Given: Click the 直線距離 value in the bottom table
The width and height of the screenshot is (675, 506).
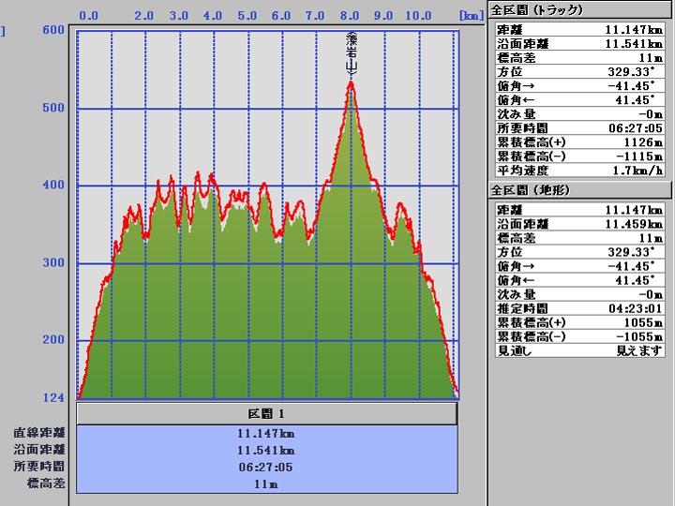Looking at the screenshot, I should click(x=267, y=434).
